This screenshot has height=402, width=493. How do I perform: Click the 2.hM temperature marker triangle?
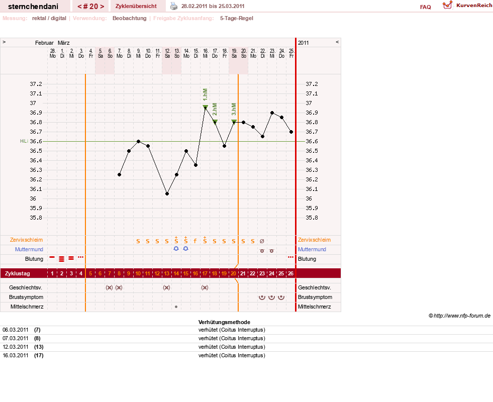[x=215, y=122]
